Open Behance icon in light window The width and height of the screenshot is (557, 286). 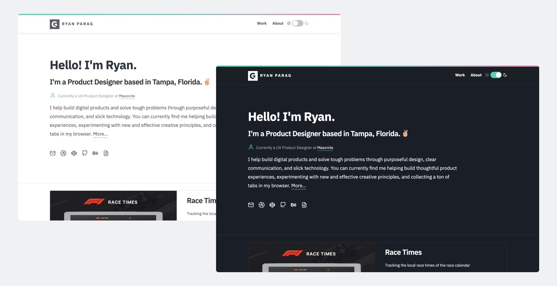tap(95, 153)
